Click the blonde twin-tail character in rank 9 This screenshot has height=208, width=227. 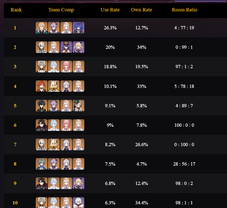[78, 183]
